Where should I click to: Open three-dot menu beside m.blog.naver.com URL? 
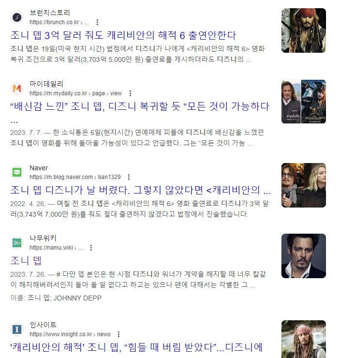pos(129,177)
